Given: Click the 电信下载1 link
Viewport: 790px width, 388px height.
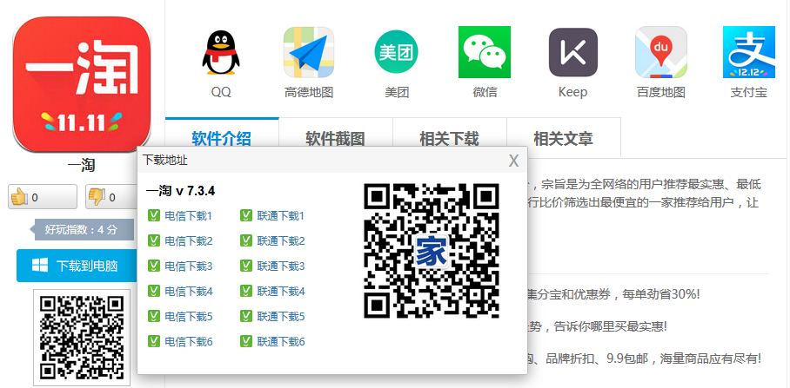Looking at the screenshot, I should pos(189,216).
